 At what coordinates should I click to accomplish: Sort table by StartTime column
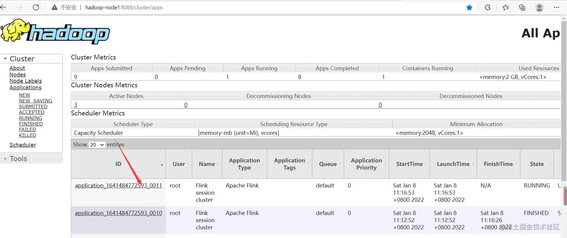pyautogui.click(x=409, y=164)
